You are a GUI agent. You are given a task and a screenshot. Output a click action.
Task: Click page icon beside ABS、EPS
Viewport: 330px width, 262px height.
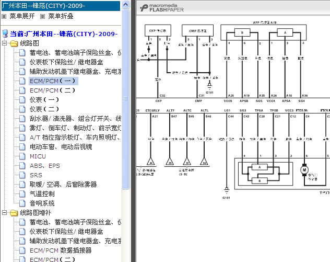click(22, 166)
